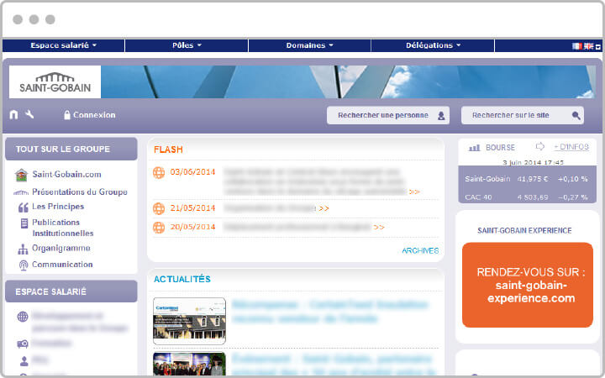Viewport: 605px width, 378px height.
Task: Expand the Pôles menu
Action: (187, 45)
